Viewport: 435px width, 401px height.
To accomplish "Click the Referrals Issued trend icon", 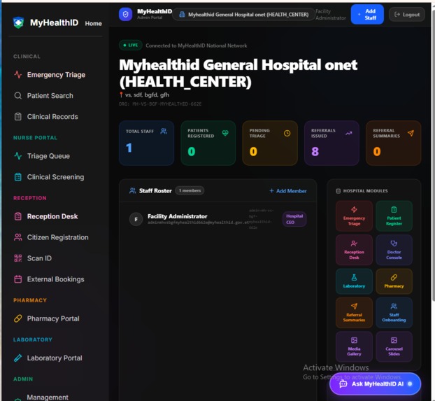I will 349,133.
